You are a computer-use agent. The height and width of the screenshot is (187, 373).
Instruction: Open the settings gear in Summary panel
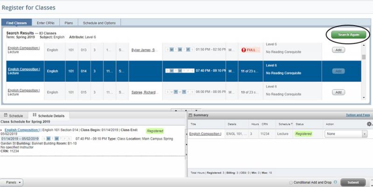tap(369, 124)
